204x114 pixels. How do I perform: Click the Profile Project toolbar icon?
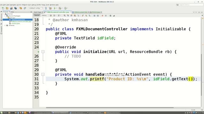tap(65, 8)
